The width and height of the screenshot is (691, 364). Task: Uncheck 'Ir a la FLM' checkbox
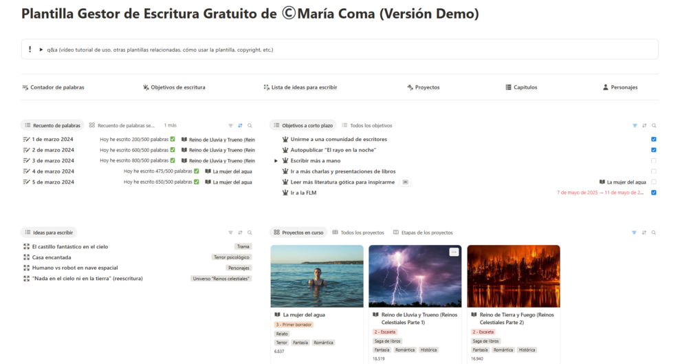pyautogui.click(x=654, y=193)
